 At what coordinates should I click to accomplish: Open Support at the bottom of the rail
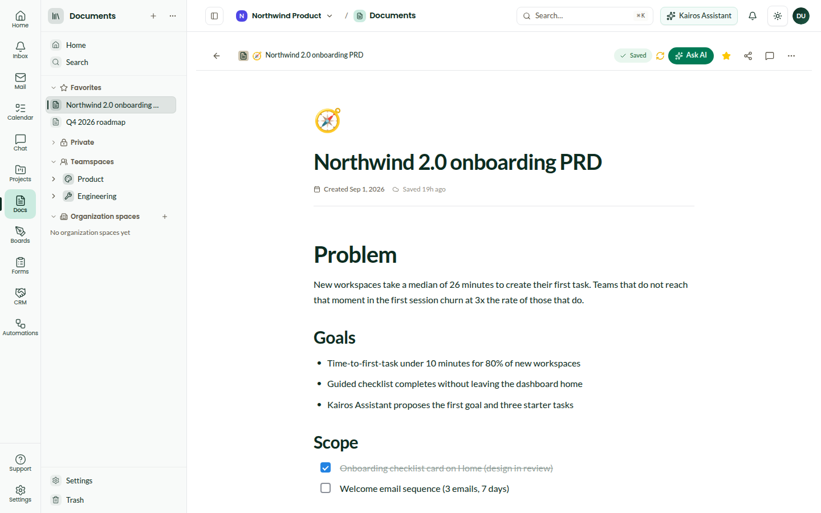coord(21,463)
